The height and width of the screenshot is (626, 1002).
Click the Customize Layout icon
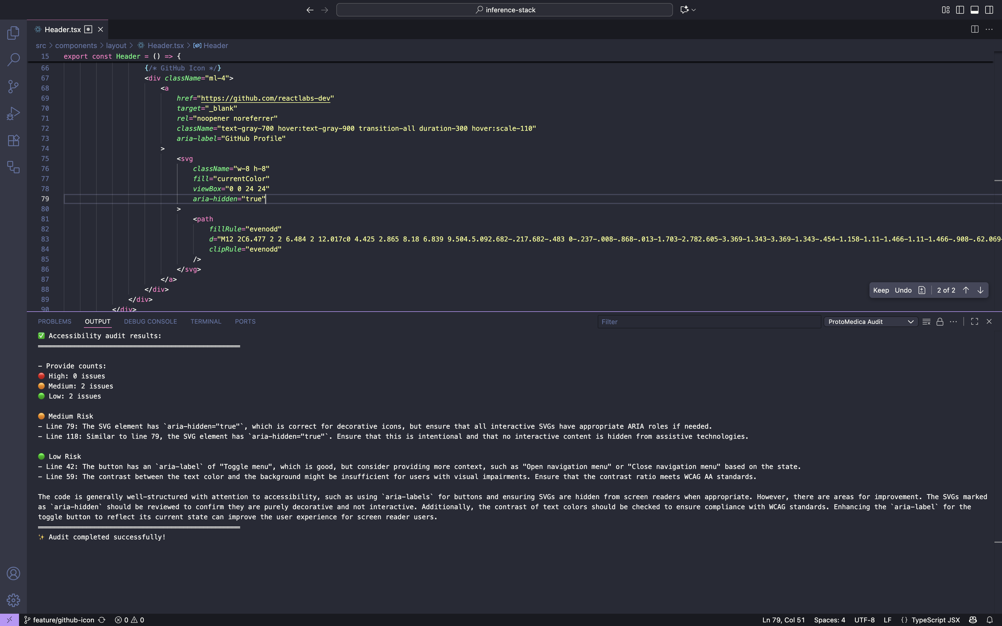click(946, 10)
